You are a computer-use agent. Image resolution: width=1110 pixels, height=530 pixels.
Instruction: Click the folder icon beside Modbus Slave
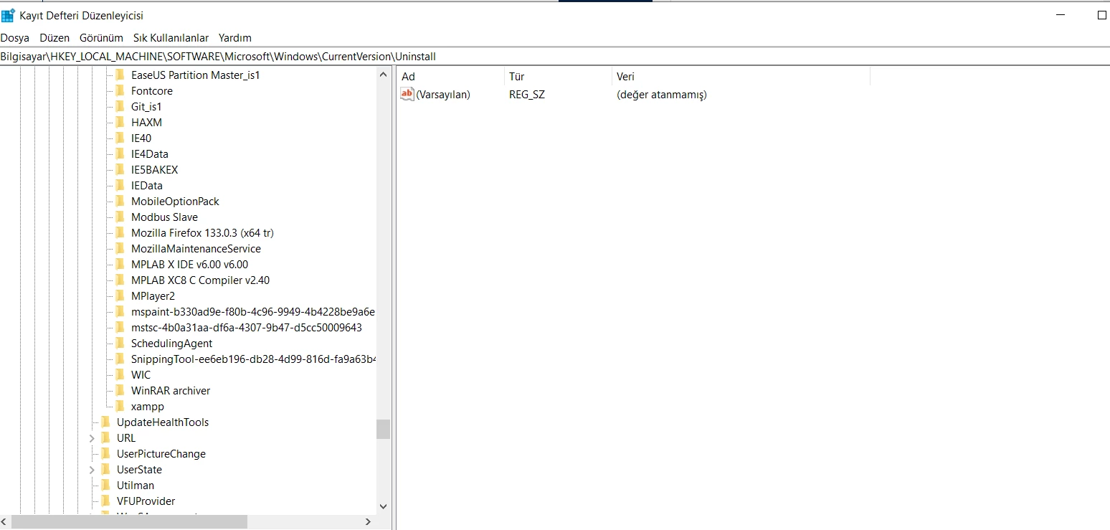[x=120, y=217]
